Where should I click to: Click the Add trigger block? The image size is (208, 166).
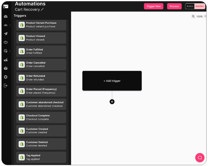(112, 81)
